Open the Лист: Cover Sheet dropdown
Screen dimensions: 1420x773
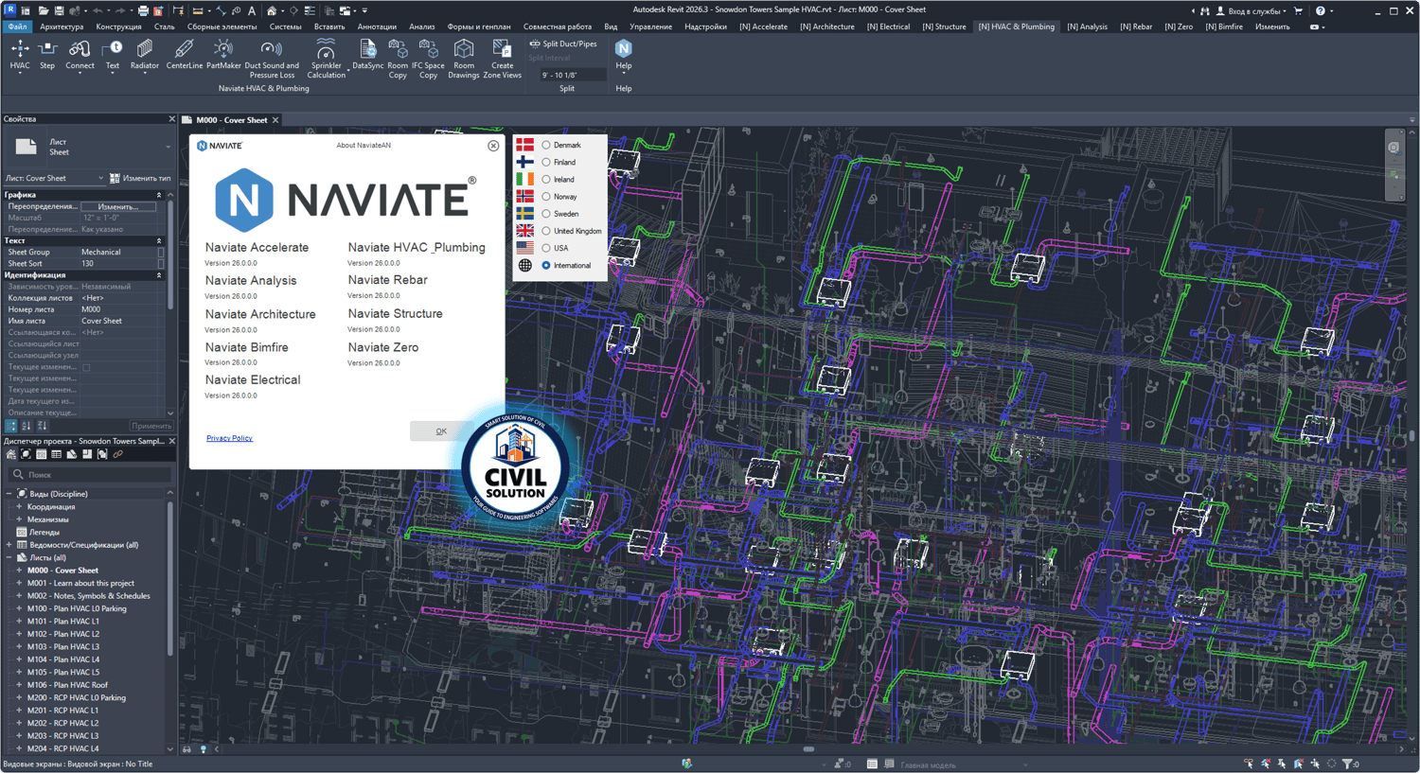[54, 178]
